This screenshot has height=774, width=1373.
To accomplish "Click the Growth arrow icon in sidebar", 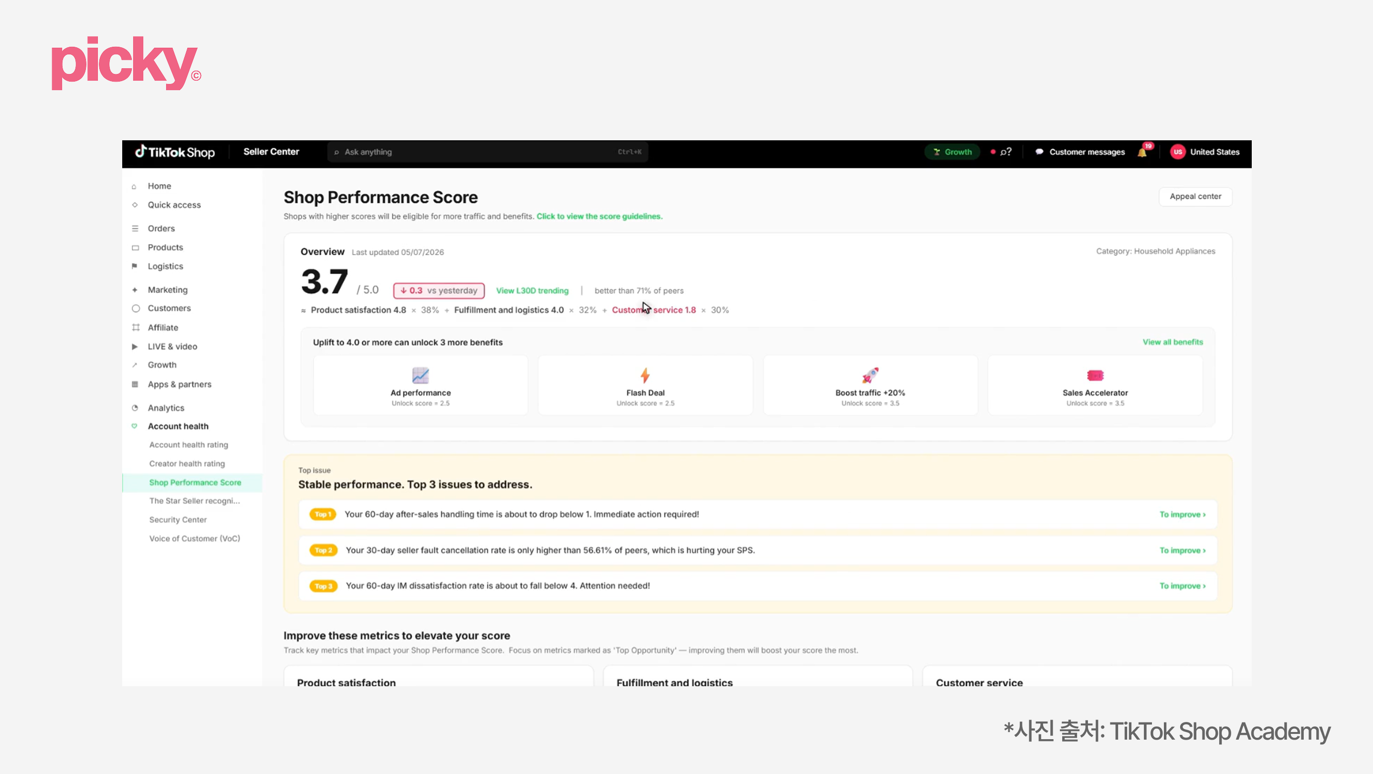I will point(135,365).
